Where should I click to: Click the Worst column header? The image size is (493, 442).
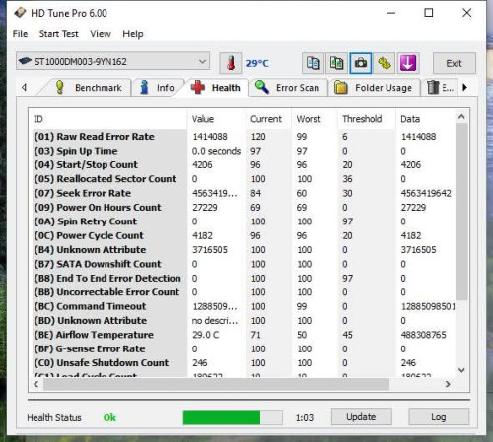pyautogui.click(x=315, y=119)
